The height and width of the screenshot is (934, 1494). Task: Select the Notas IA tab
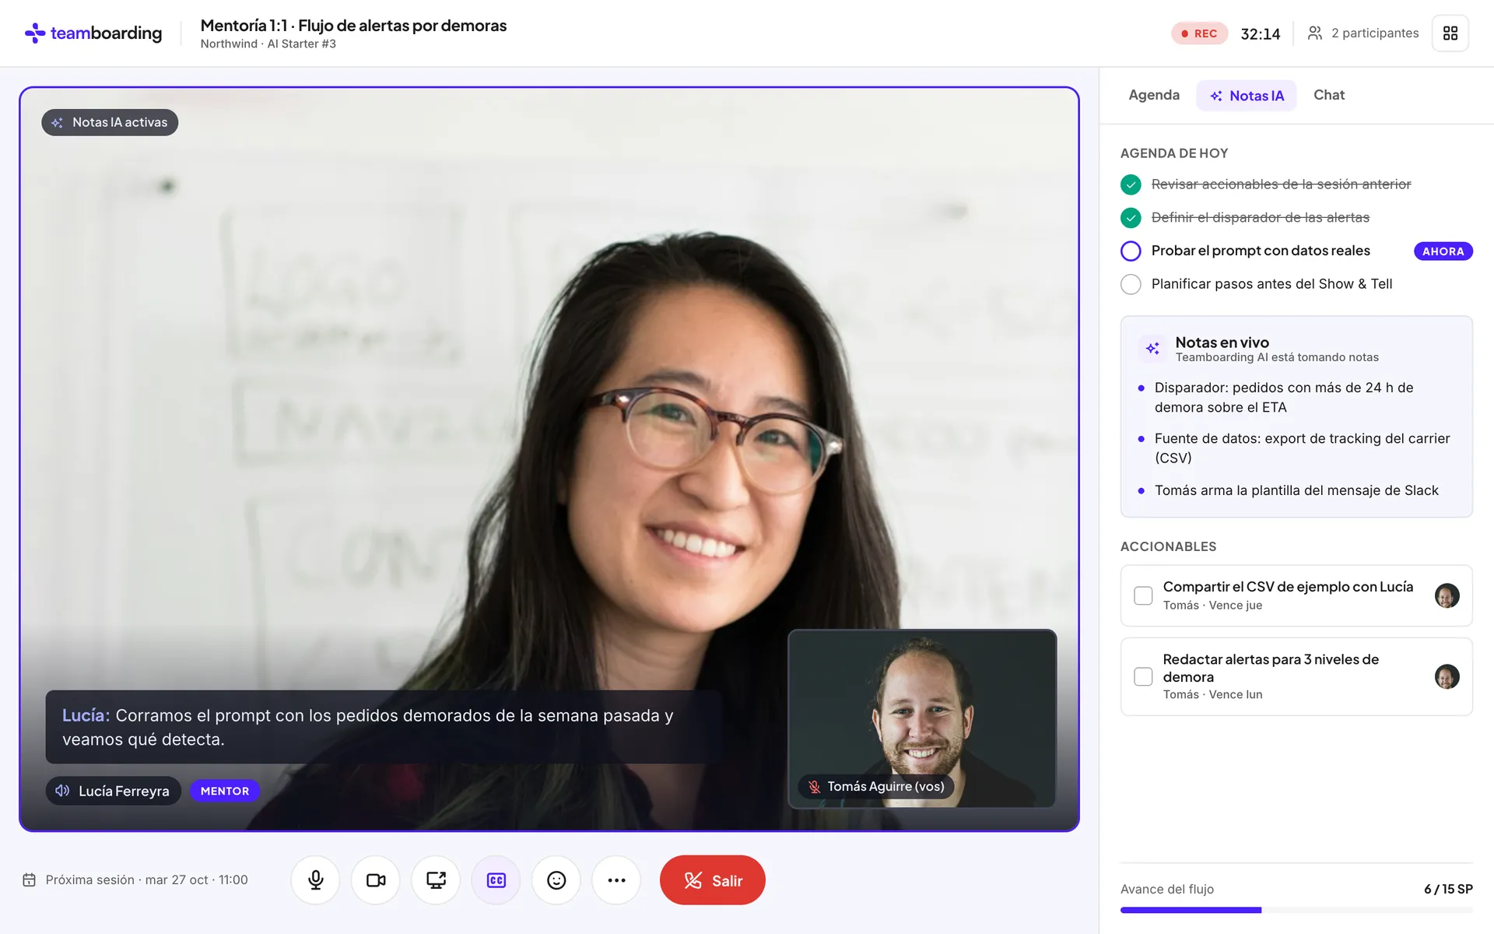(1247, 96)
